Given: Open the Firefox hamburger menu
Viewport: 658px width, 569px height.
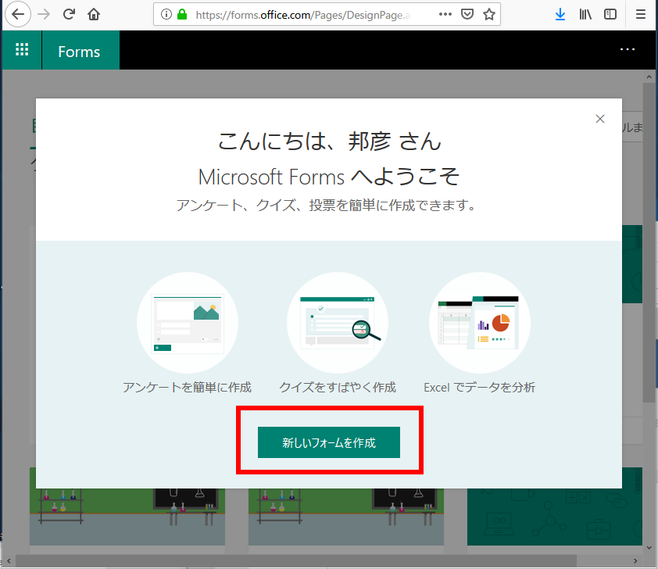Looking at the screenshot, I should [x=640, y=15].
